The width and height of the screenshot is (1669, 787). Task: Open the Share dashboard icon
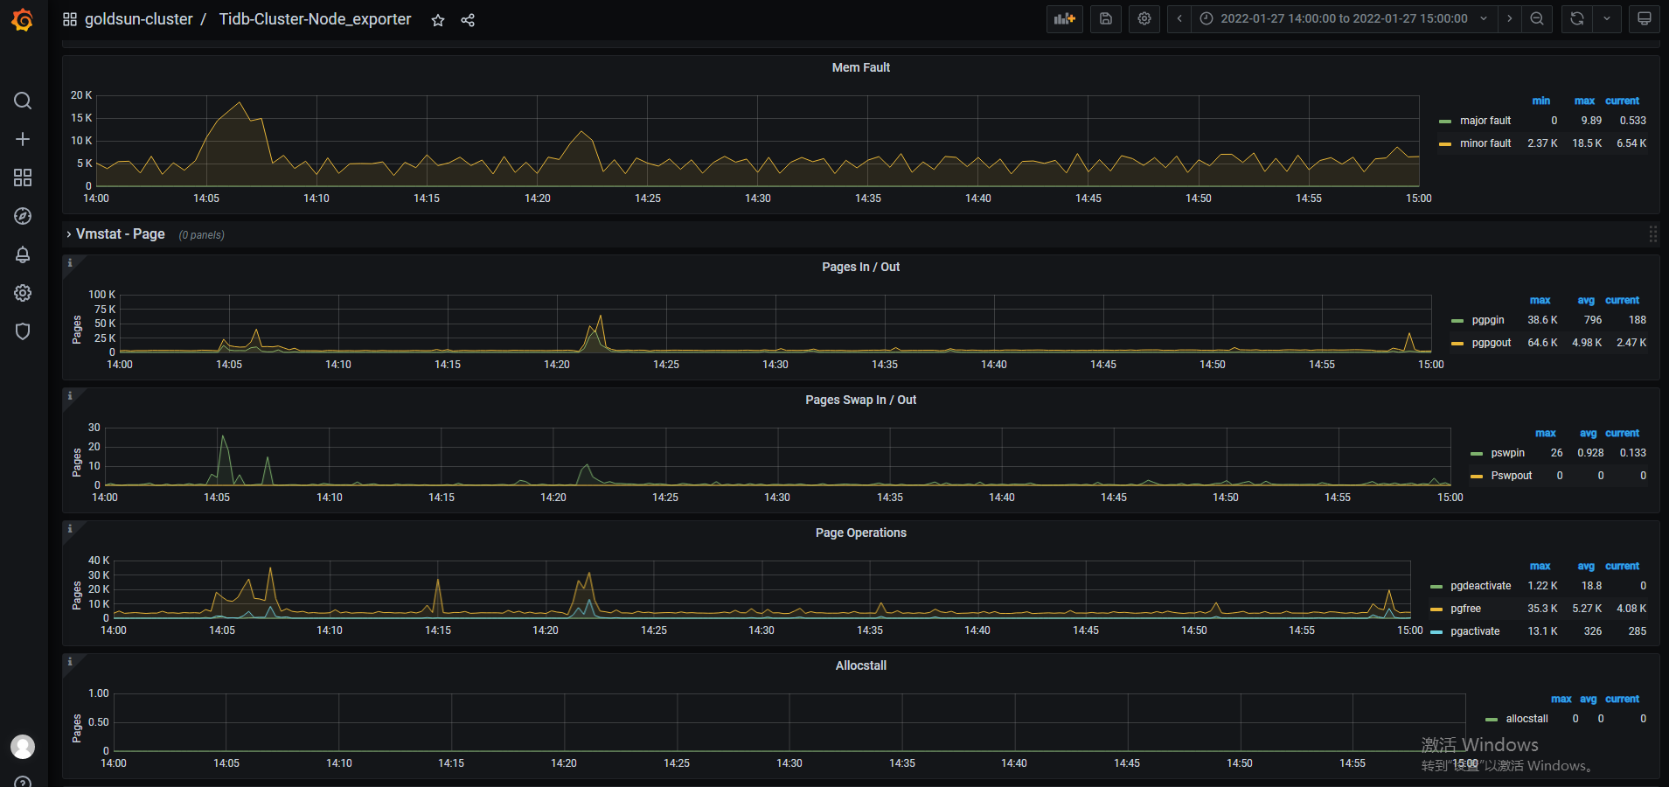click(468, 19)
